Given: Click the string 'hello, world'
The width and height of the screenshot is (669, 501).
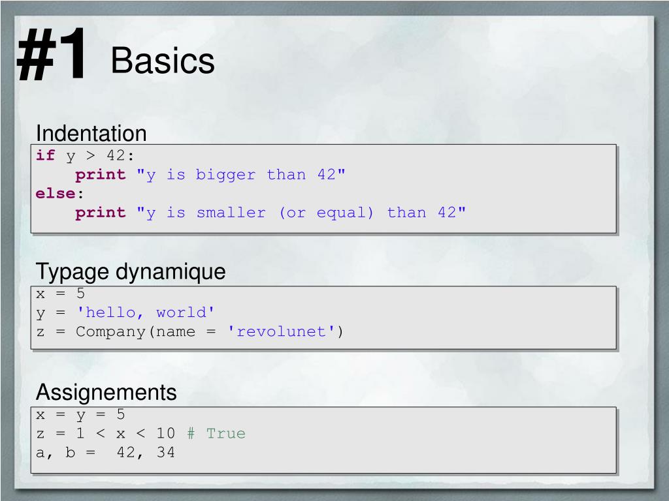Looking at the screenshot, I should click(146, 312).
